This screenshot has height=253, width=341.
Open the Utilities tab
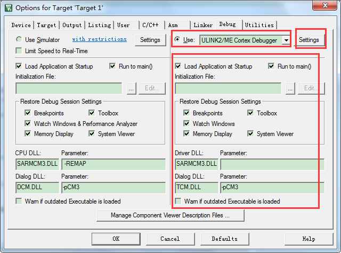click(259, 25)
